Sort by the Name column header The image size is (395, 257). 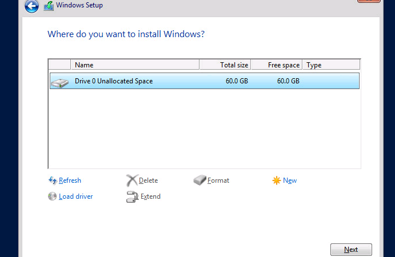click(x=135, y=65)
